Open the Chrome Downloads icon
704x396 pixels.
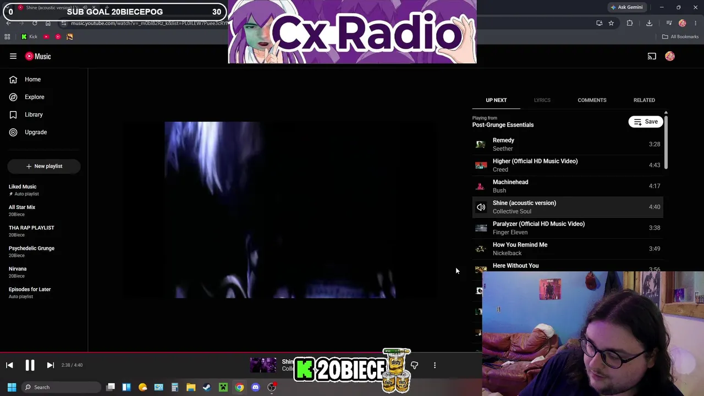pos(649,23)
